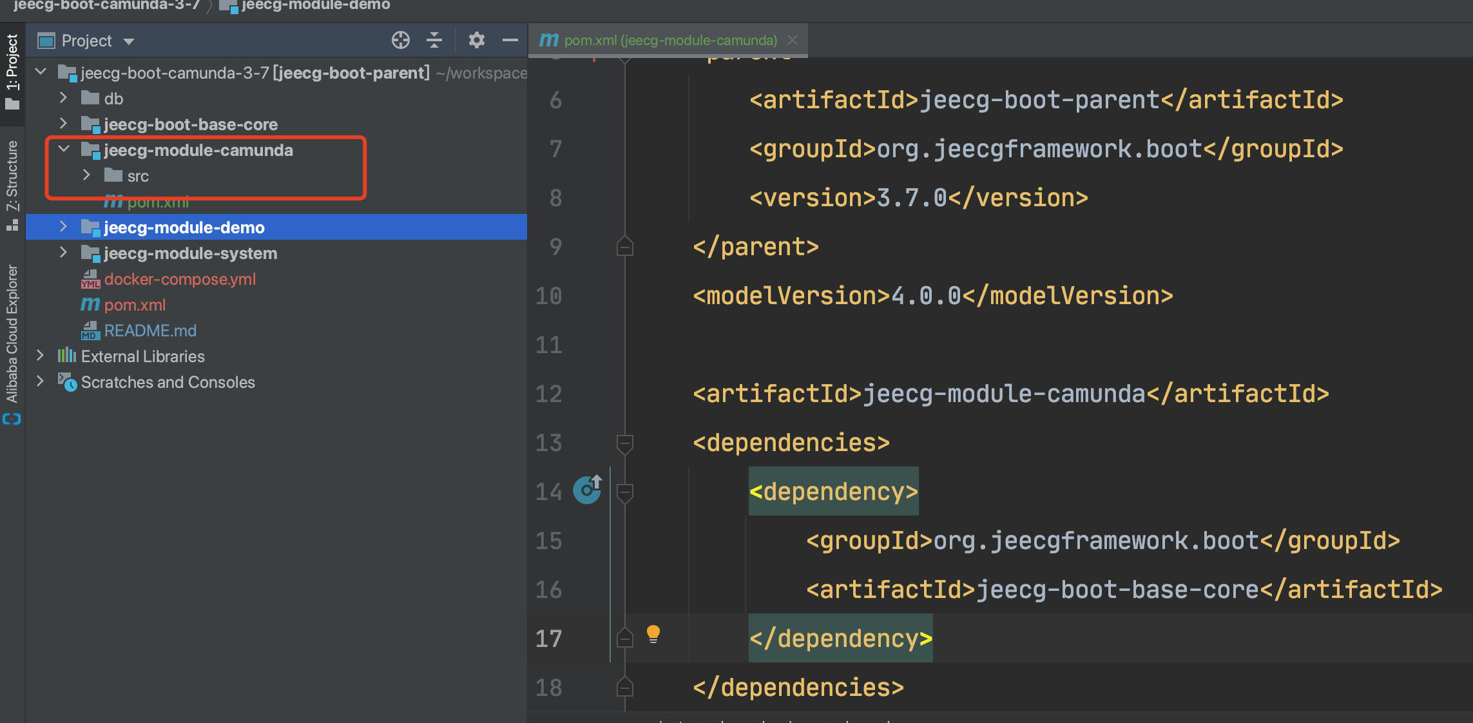Click the docker-compose.yml YML file icon
This screenshot has height=723, width=1473.
[90, 279]
